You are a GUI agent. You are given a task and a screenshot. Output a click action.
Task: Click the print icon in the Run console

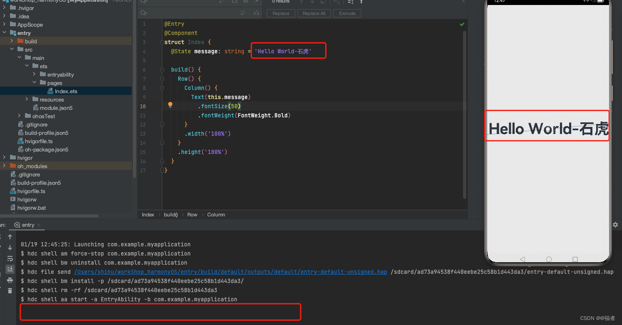[10, 280]
